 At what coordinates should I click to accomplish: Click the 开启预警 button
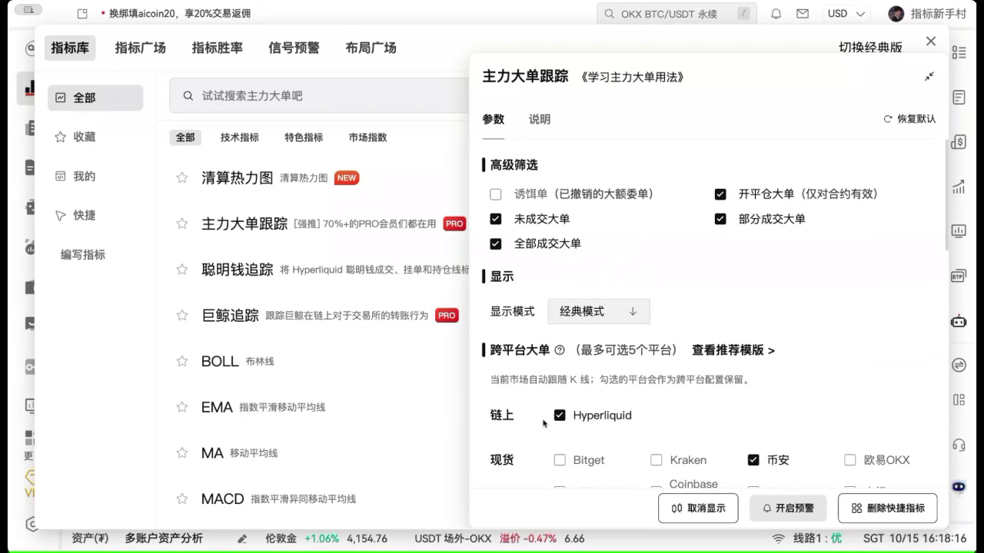(788, 508)
